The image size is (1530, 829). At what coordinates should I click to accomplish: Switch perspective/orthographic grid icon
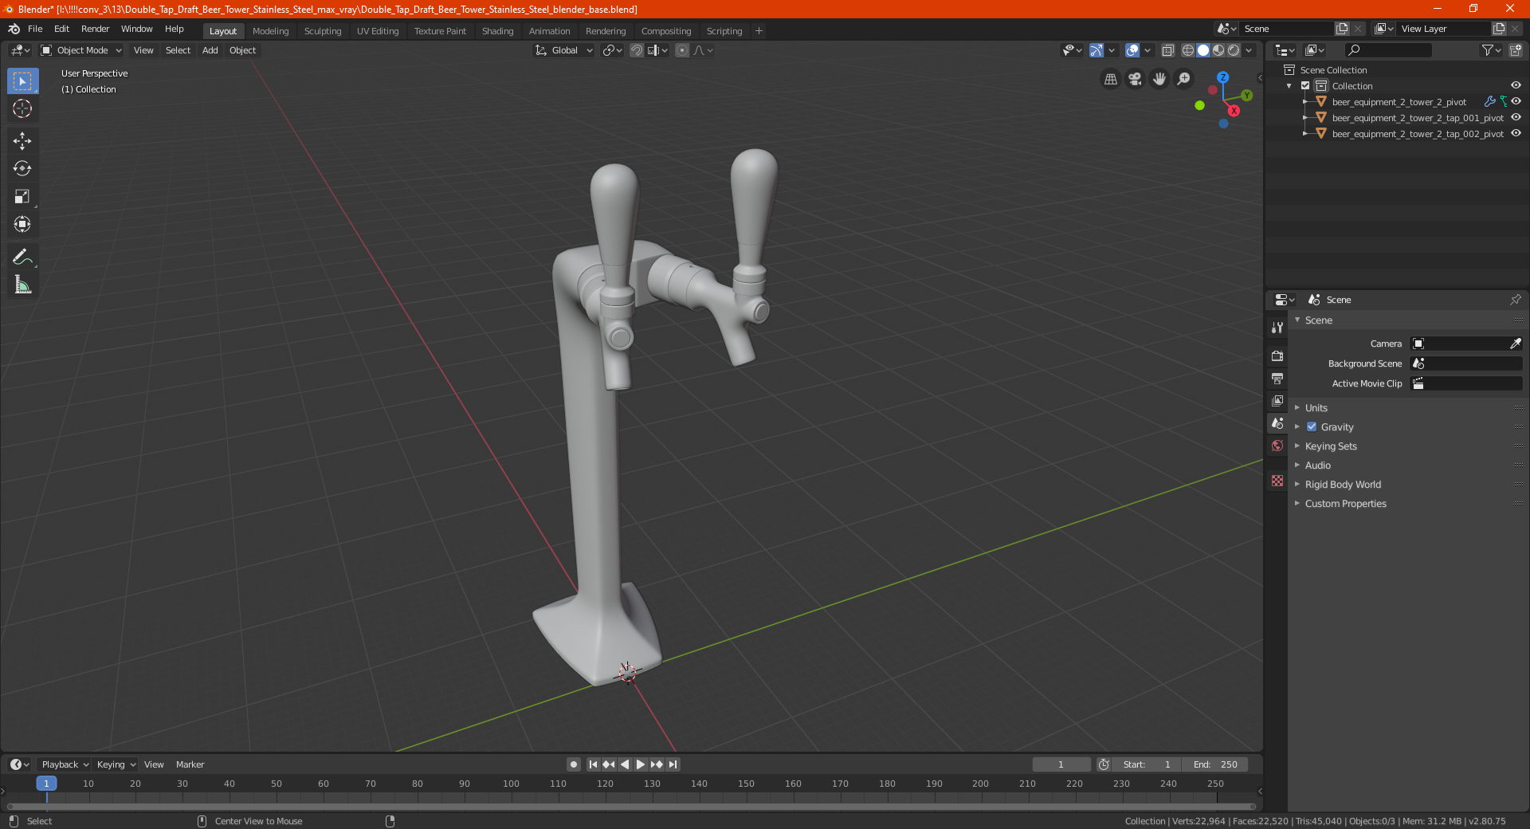[1110, 79]
